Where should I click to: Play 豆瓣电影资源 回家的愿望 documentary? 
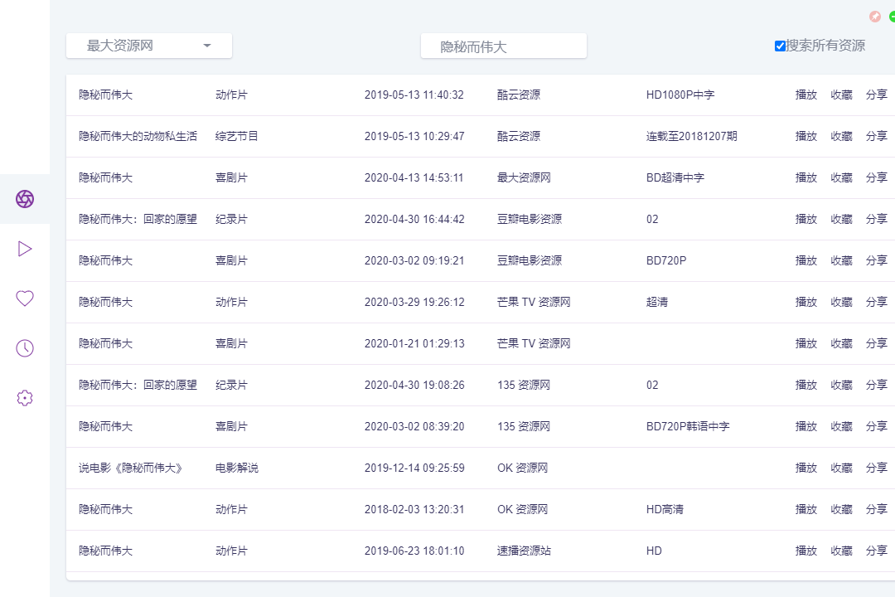pyautogui.click(x=806, y=219)
